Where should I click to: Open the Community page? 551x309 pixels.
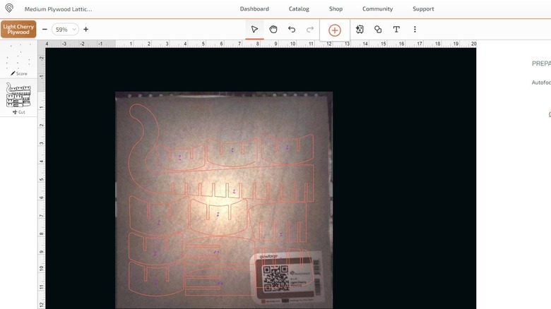click(377, 9)
